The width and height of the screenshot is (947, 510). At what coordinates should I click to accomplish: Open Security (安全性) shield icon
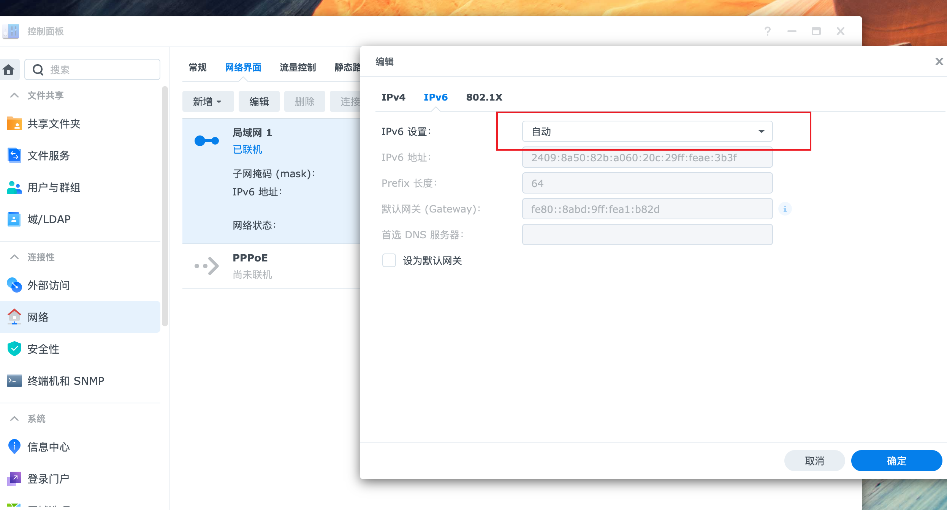14,349
